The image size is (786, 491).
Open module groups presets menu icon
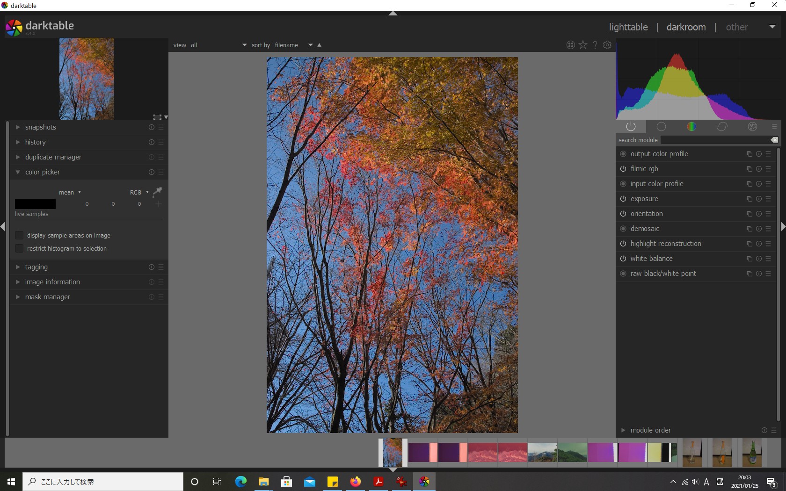[x=774, y=127]
